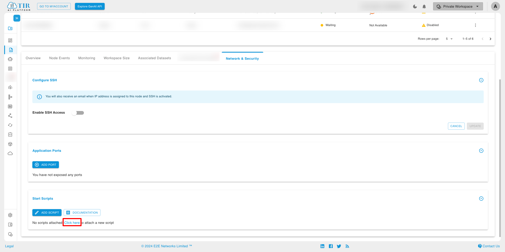
Task: Click the wallet billing icon in sidebar
Action: click(x=10, y=225)
